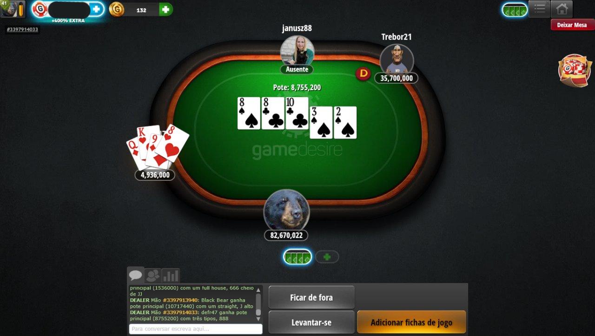
Task: Open the list menu icon at top right
Action: 539,9
